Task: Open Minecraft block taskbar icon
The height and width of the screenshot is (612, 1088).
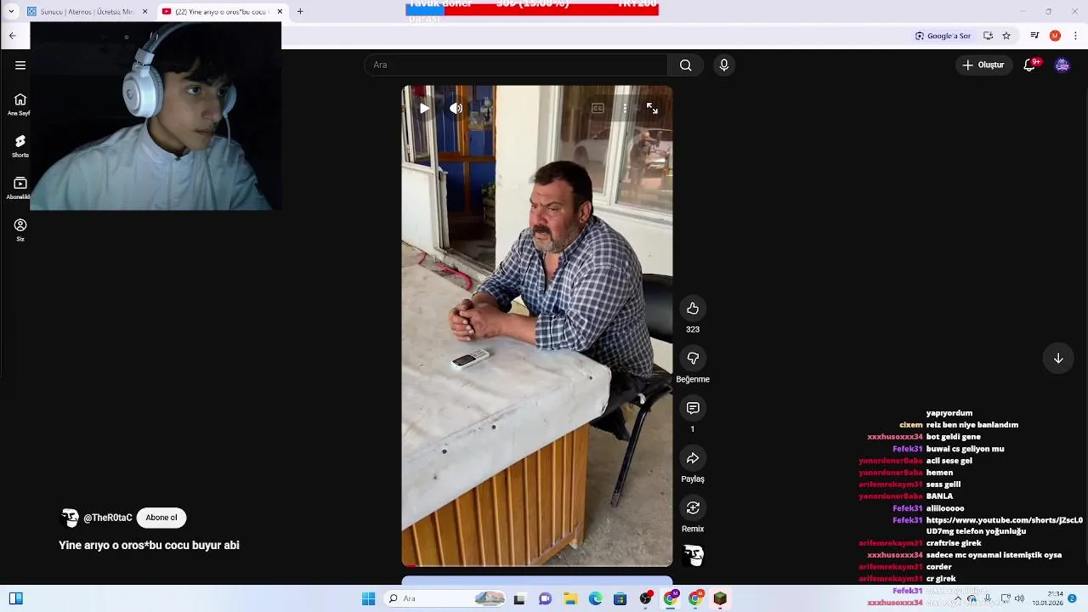Action: point(720,599)
